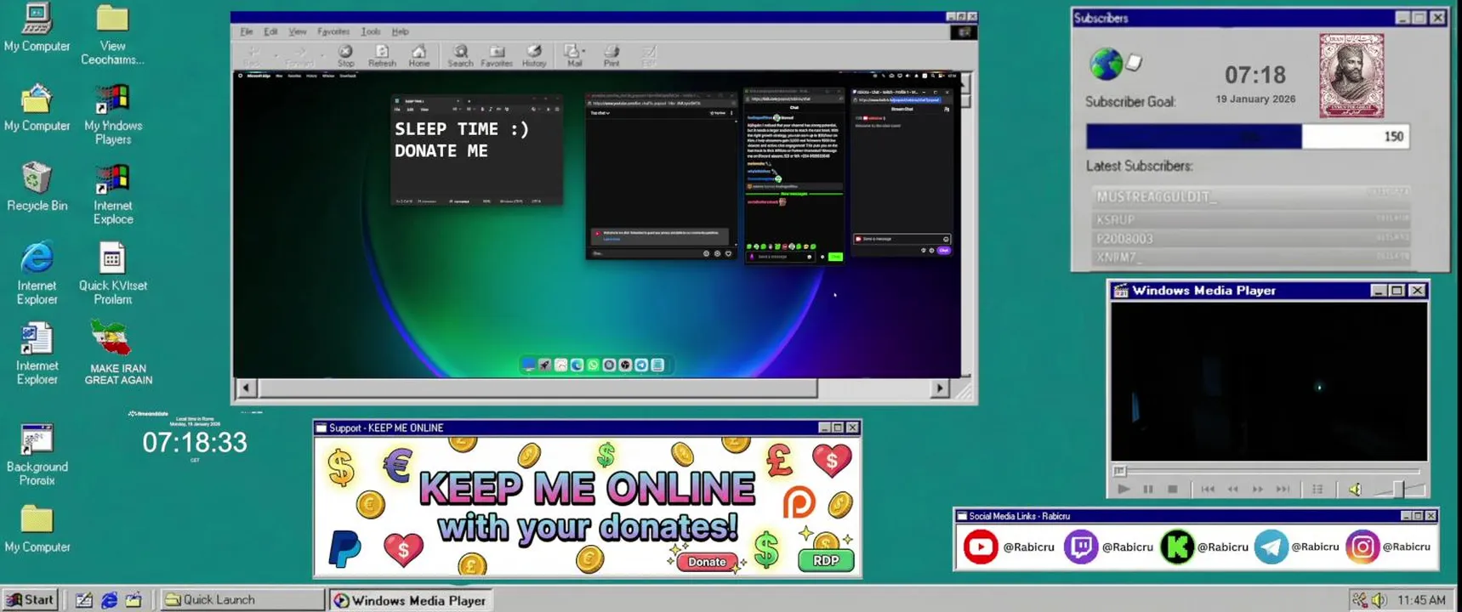Mute audio in Windows Media Player
Image resolution: width=1462 pixels, height=612 pixels.
1355,490
